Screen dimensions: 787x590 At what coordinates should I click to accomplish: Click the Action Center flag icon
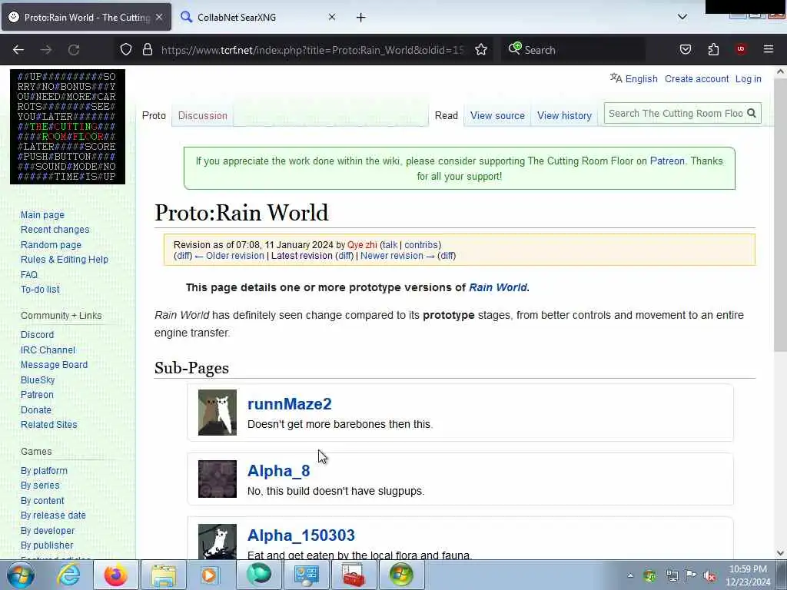coord(691,575)
